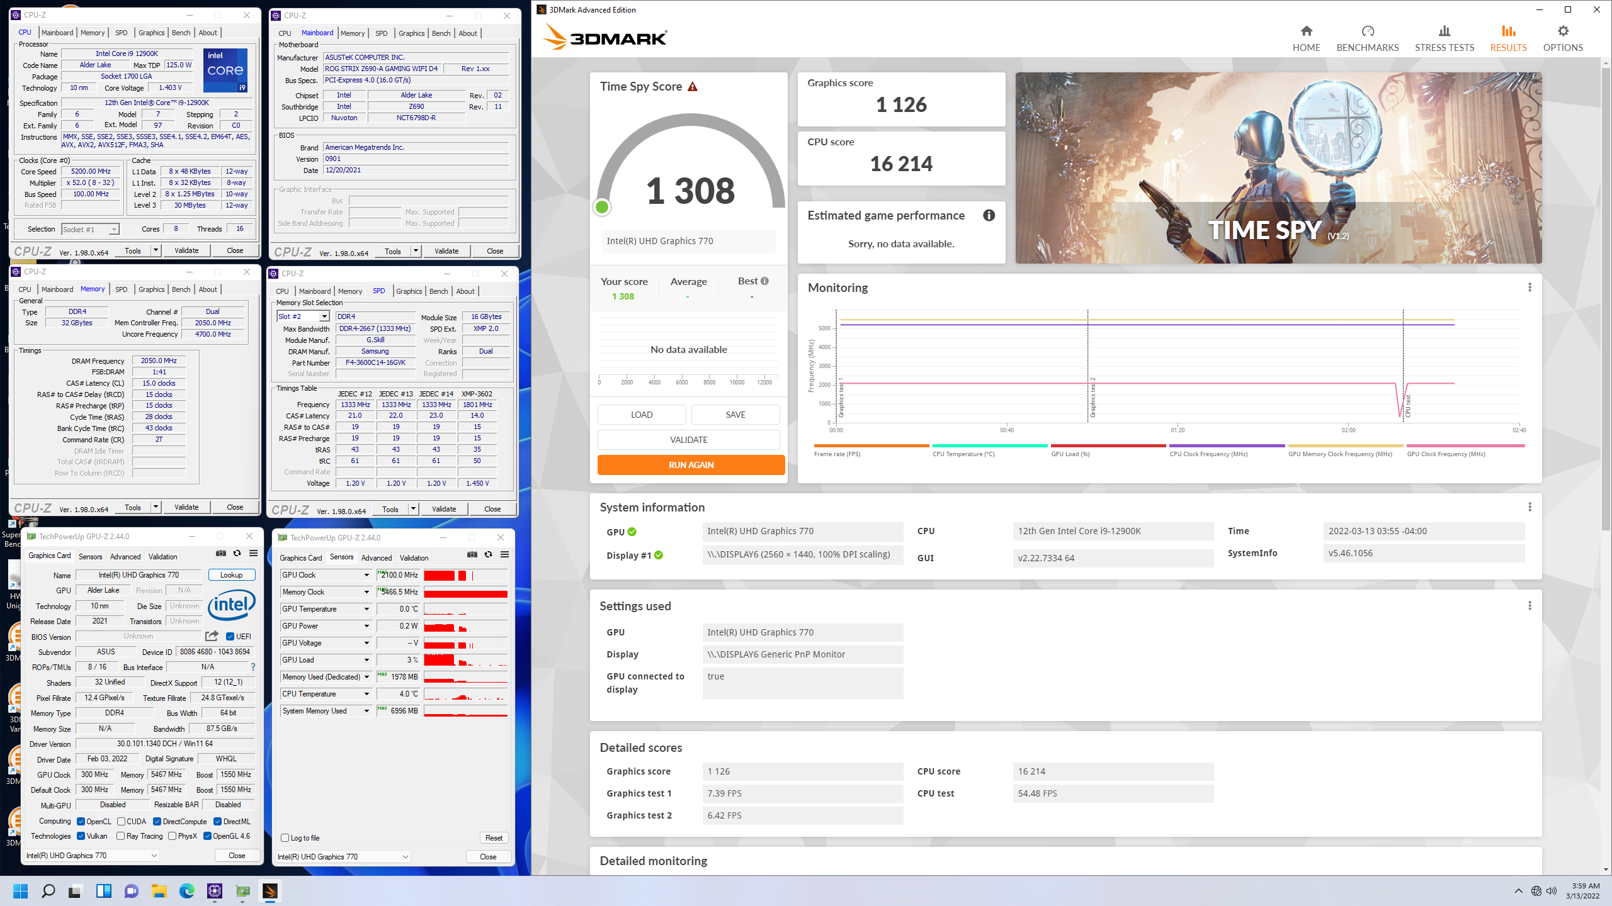Open Tools dropdown arrow in CPU-Z Mainboard window

(416, 251)
